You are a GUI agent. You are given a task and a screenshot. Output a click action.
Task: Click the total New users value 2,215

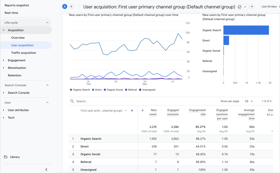(x=153, y=127)
